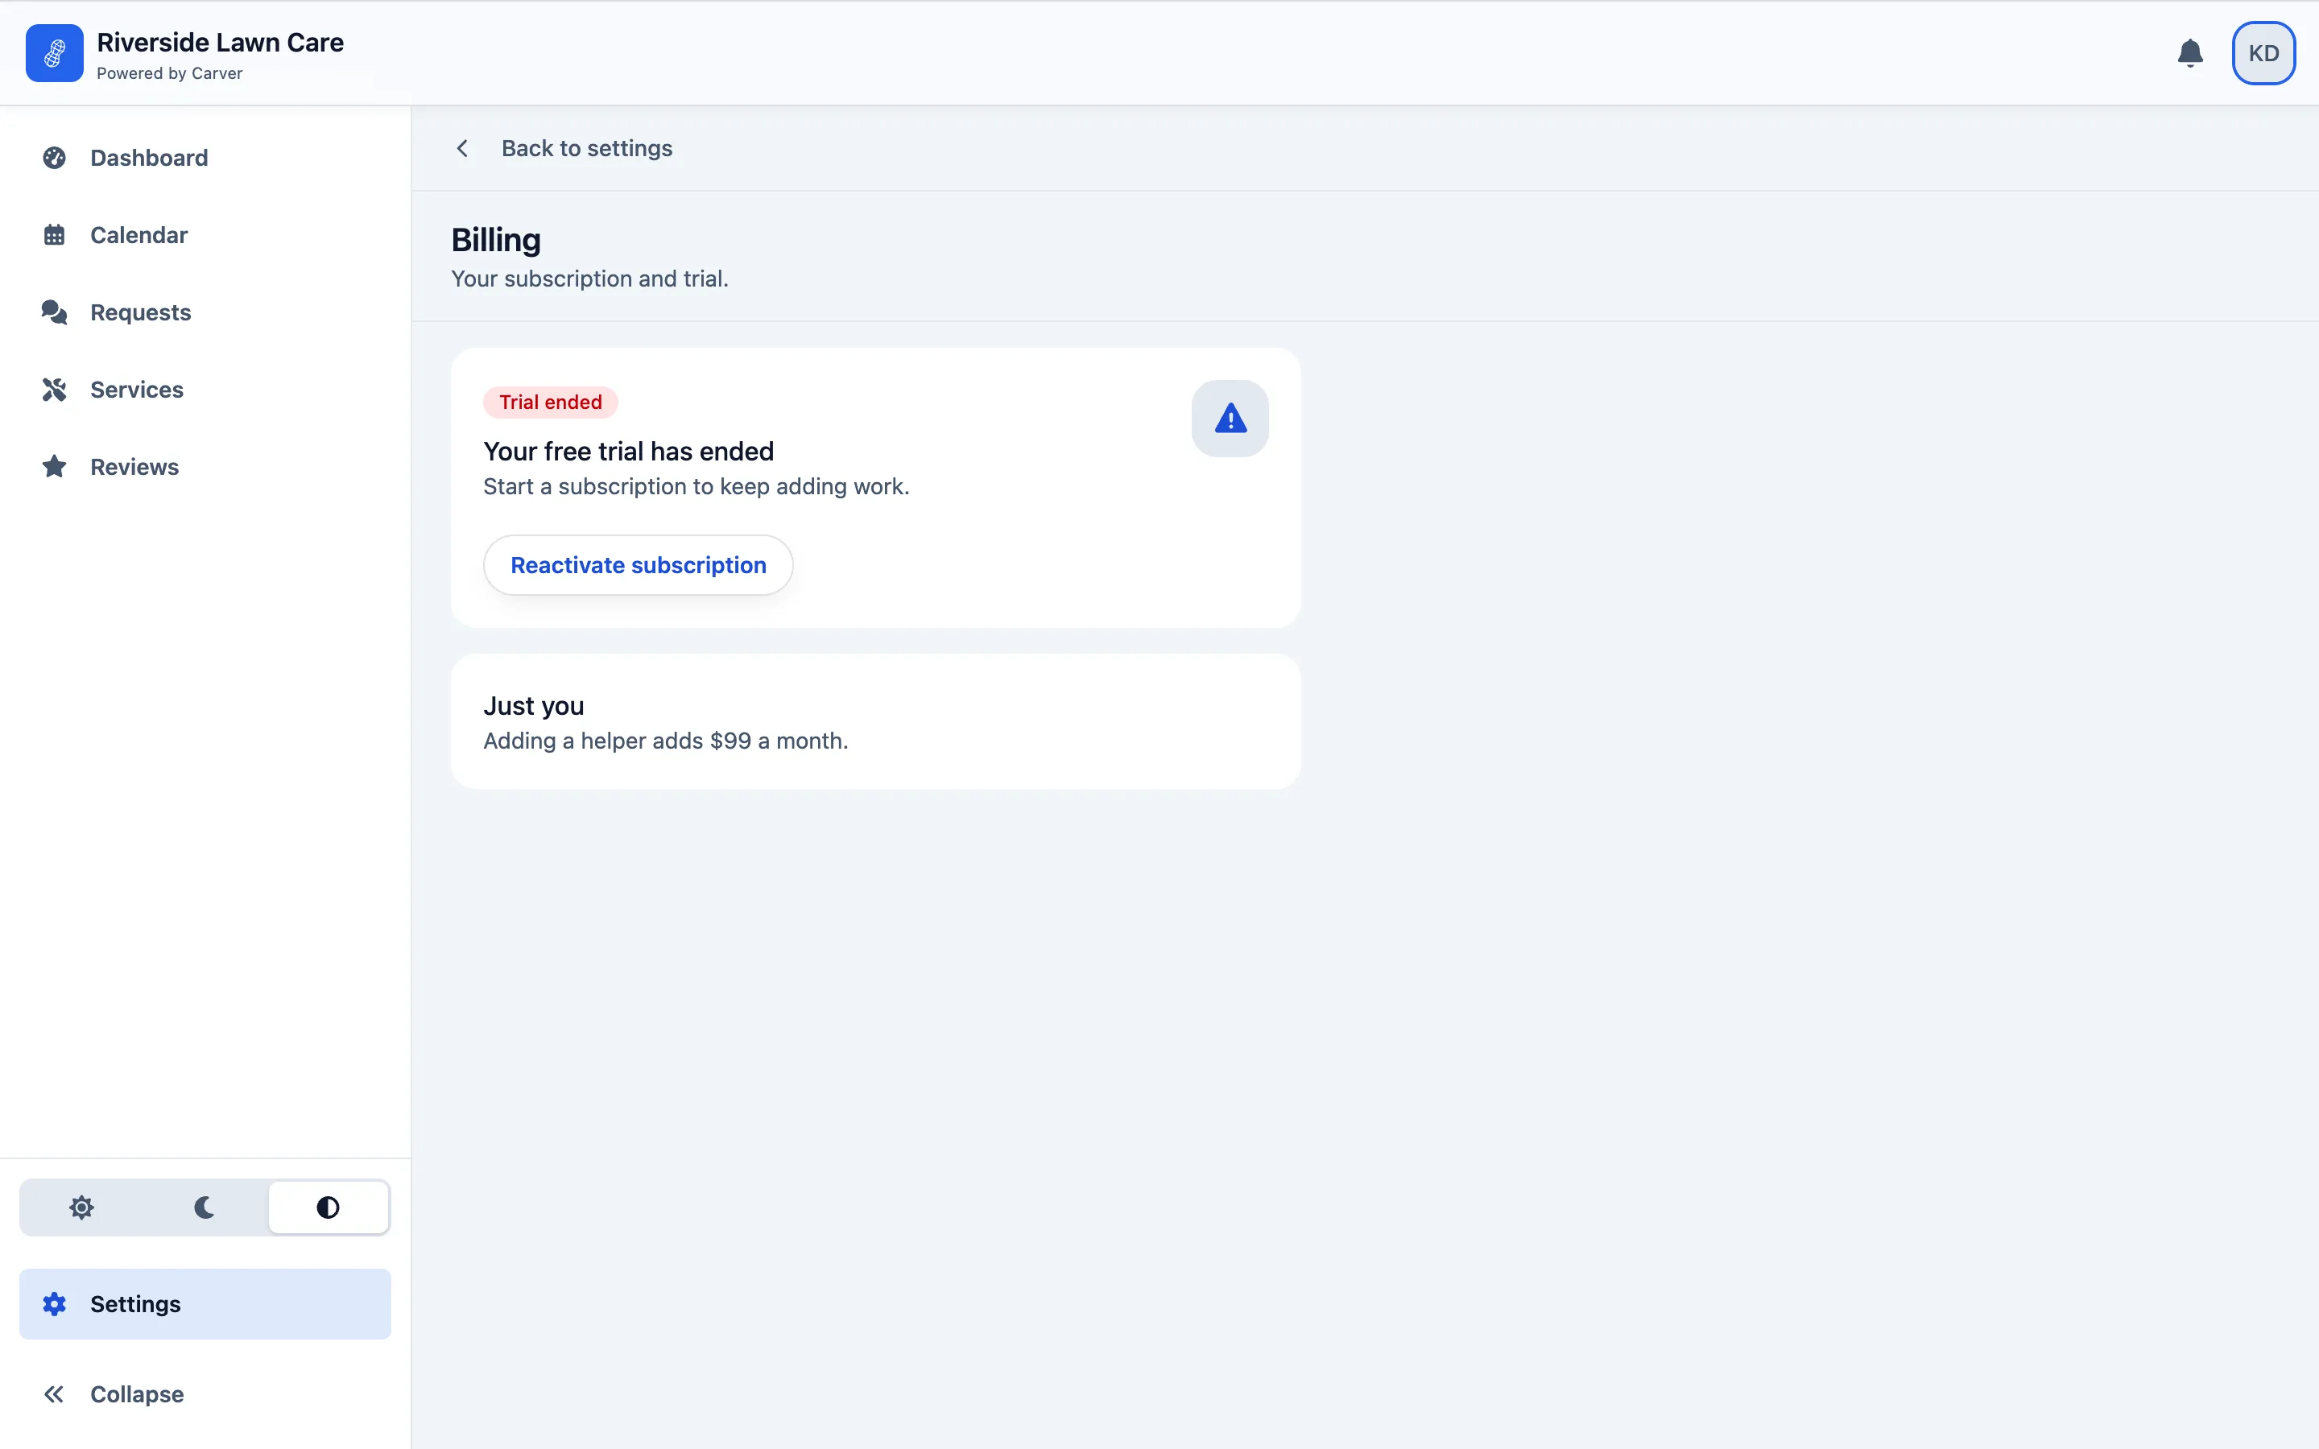
Task: Click the Back to settings link
Action: [x=586, y=149]
